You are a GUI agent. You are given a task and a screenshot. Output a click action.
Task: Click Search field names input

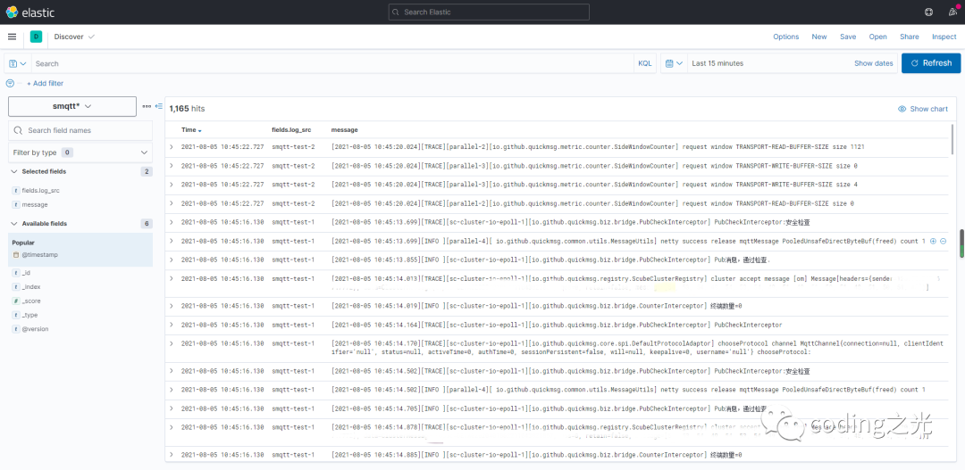click(80, 130)
